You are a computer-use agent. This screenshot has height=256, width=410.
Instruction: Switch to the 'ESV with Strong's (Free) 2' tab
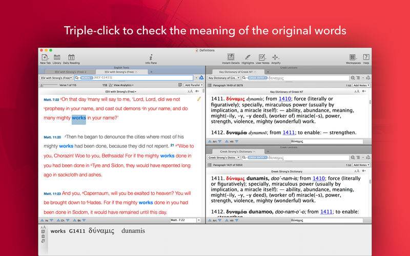click(x=70, y=72)
